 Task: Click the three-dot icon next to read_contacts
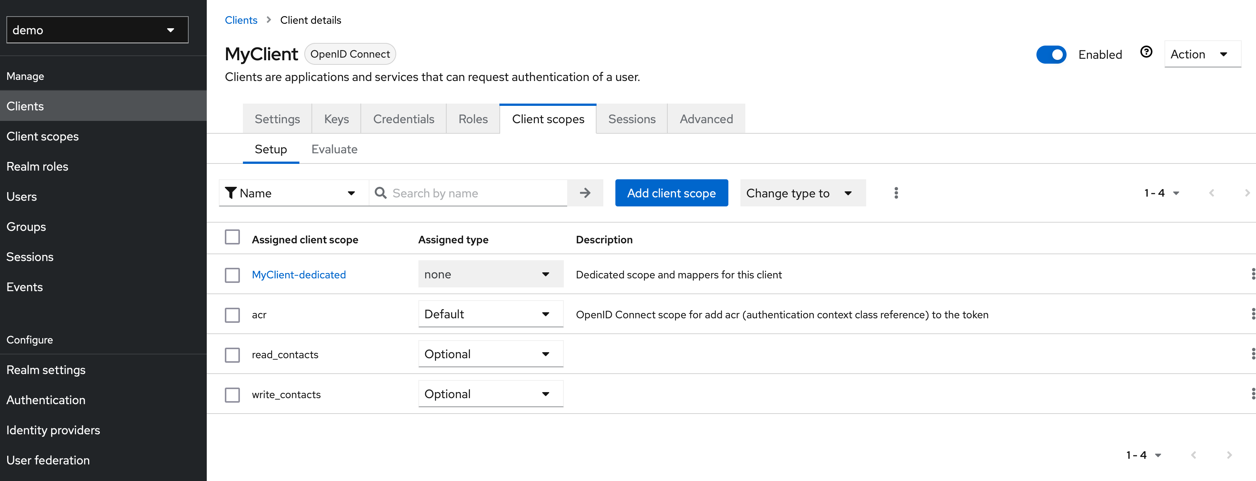(1251, 354)
